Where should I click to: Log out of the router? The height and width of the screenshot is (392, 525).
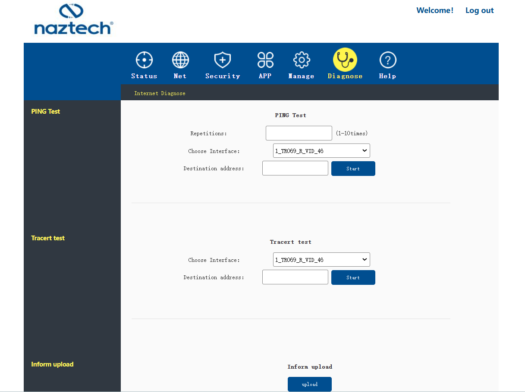479,10
